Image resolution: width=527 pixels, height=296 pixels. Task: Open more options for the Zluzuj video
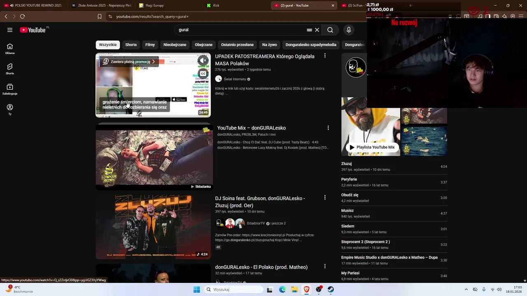point(325,197)
